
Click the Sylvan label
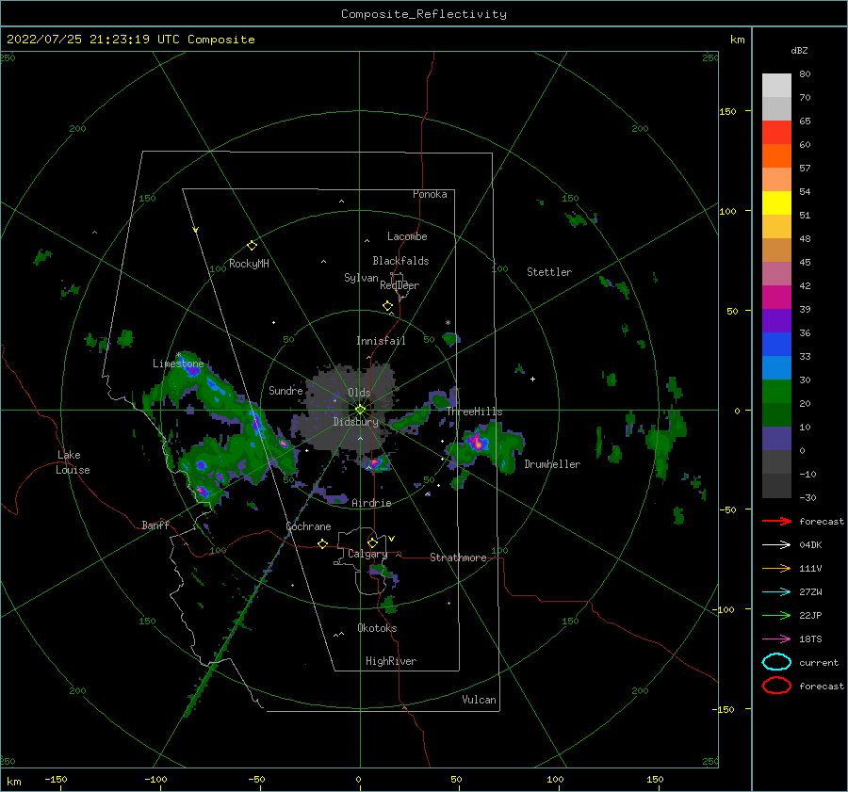tap(361, 278)
